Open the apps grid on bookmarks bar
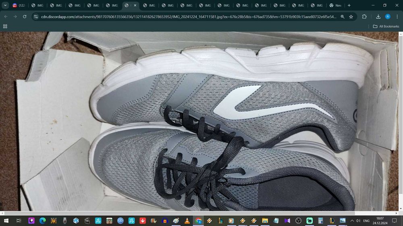Viewport: 403px width, 226px height. pos(5,26)
